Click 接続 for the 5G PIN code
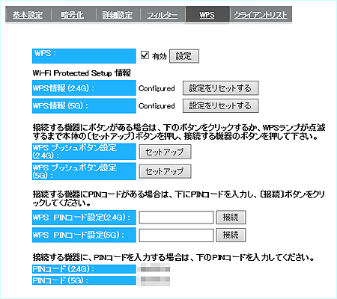This screenshot has height=299, width=337. 231,235
